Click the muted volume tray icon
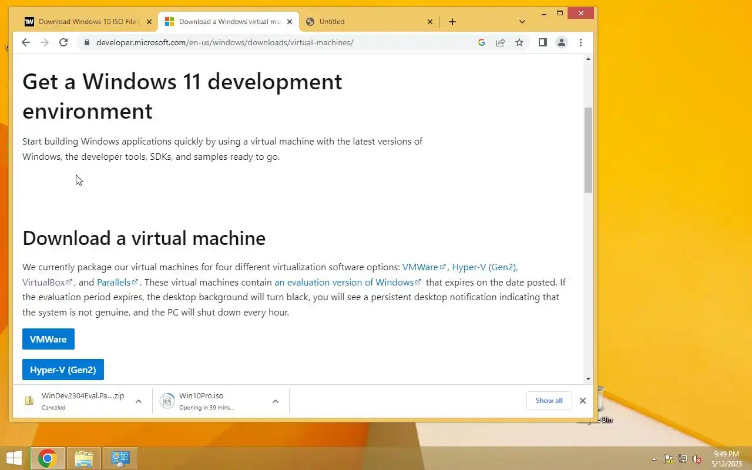This screenshot has width=752, height=470. [697, 459]
